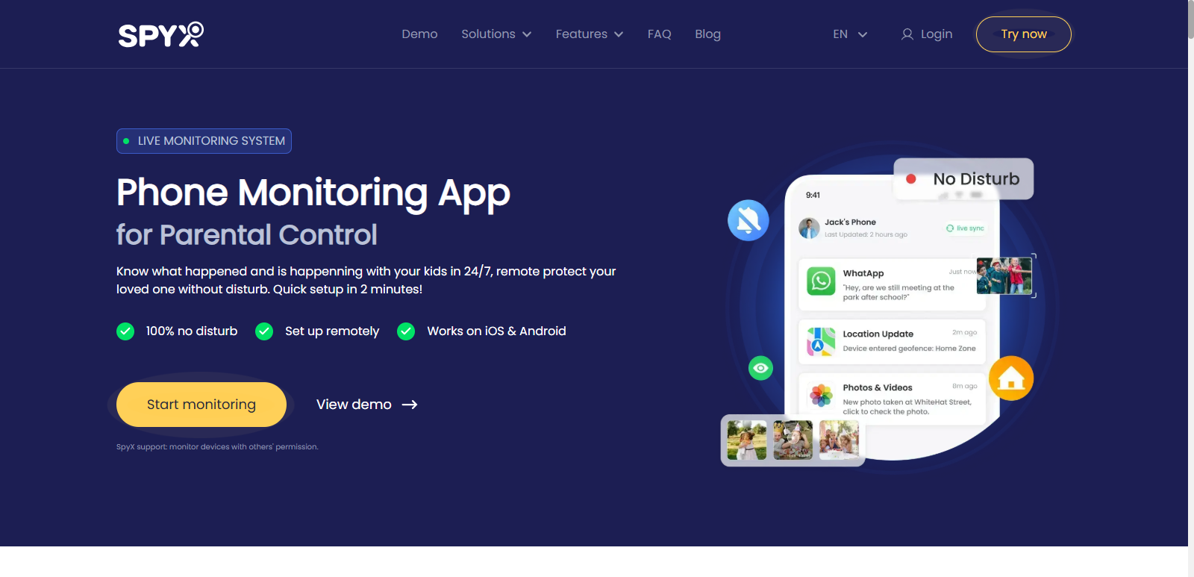The height and width of the screenshot is (577, 1194).
Task: Click the first photo thumbnail in the strip
Action: point(746,440)
